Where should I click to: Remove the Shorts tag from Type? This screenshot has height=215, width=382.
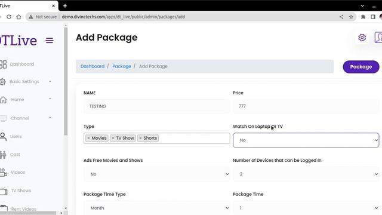coord(140,138)
